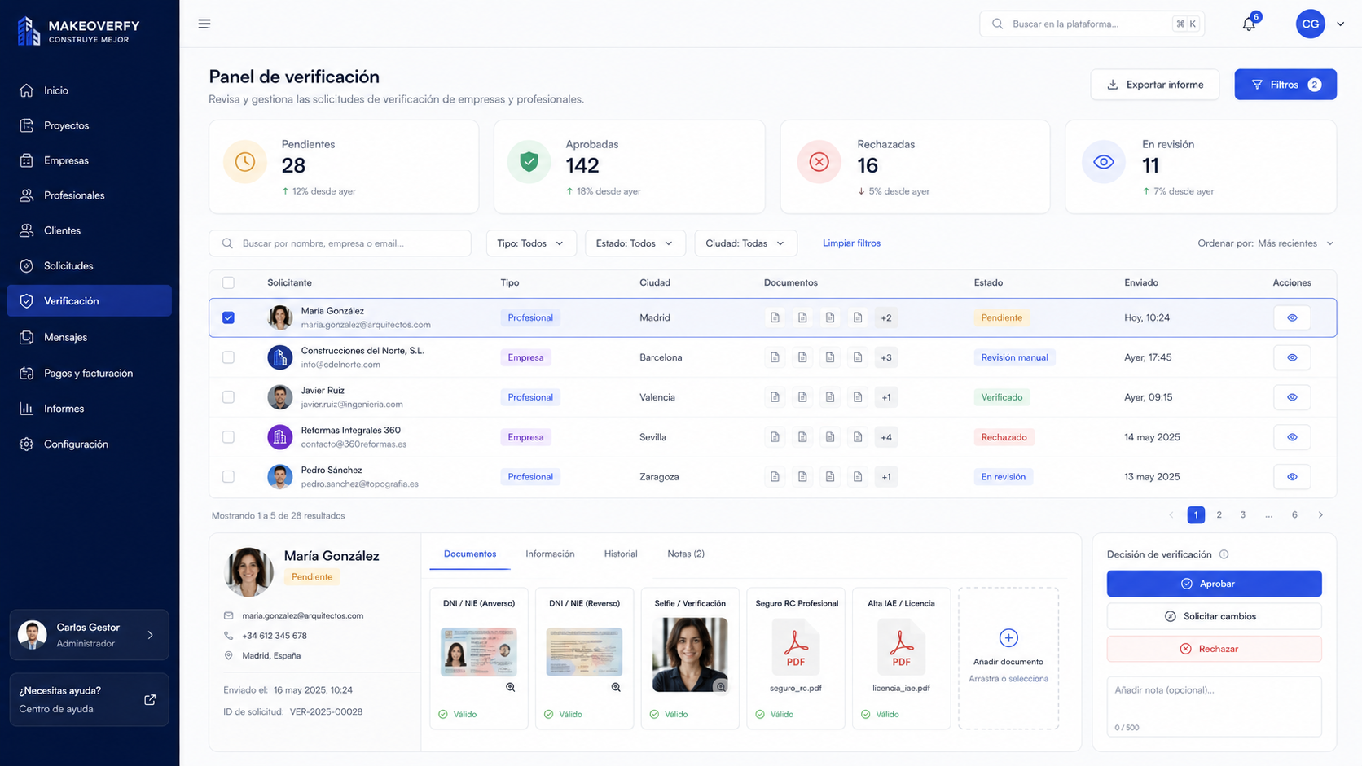Screen dimensions: 1362x766
Task: Go to Inicio in sidebar
Action: coord(89,90)
